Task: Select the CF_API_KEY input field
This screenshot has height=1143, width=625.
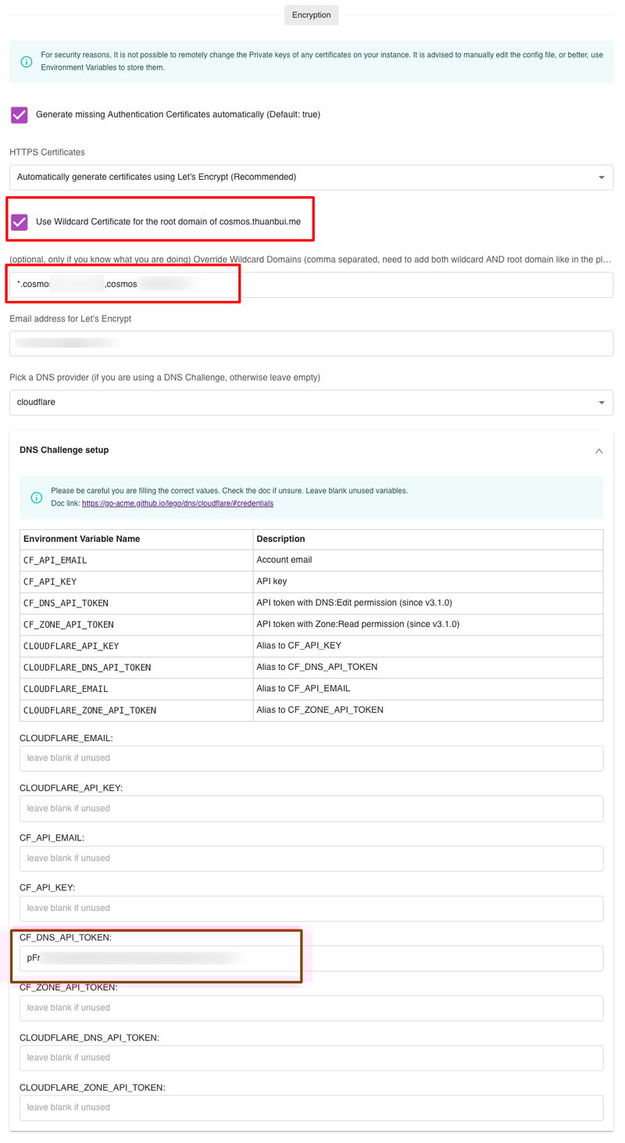Action: pyautogui.click(x=311, y=908)
